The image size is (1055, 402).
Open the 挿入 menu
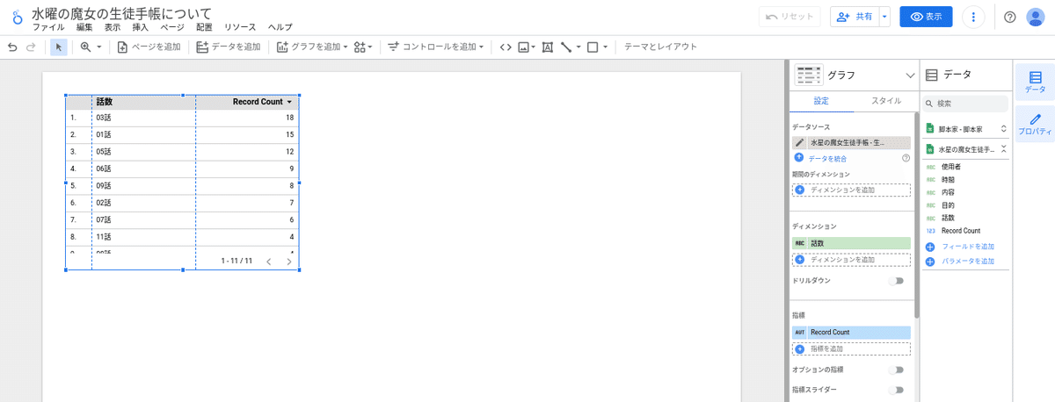point(141,27)
